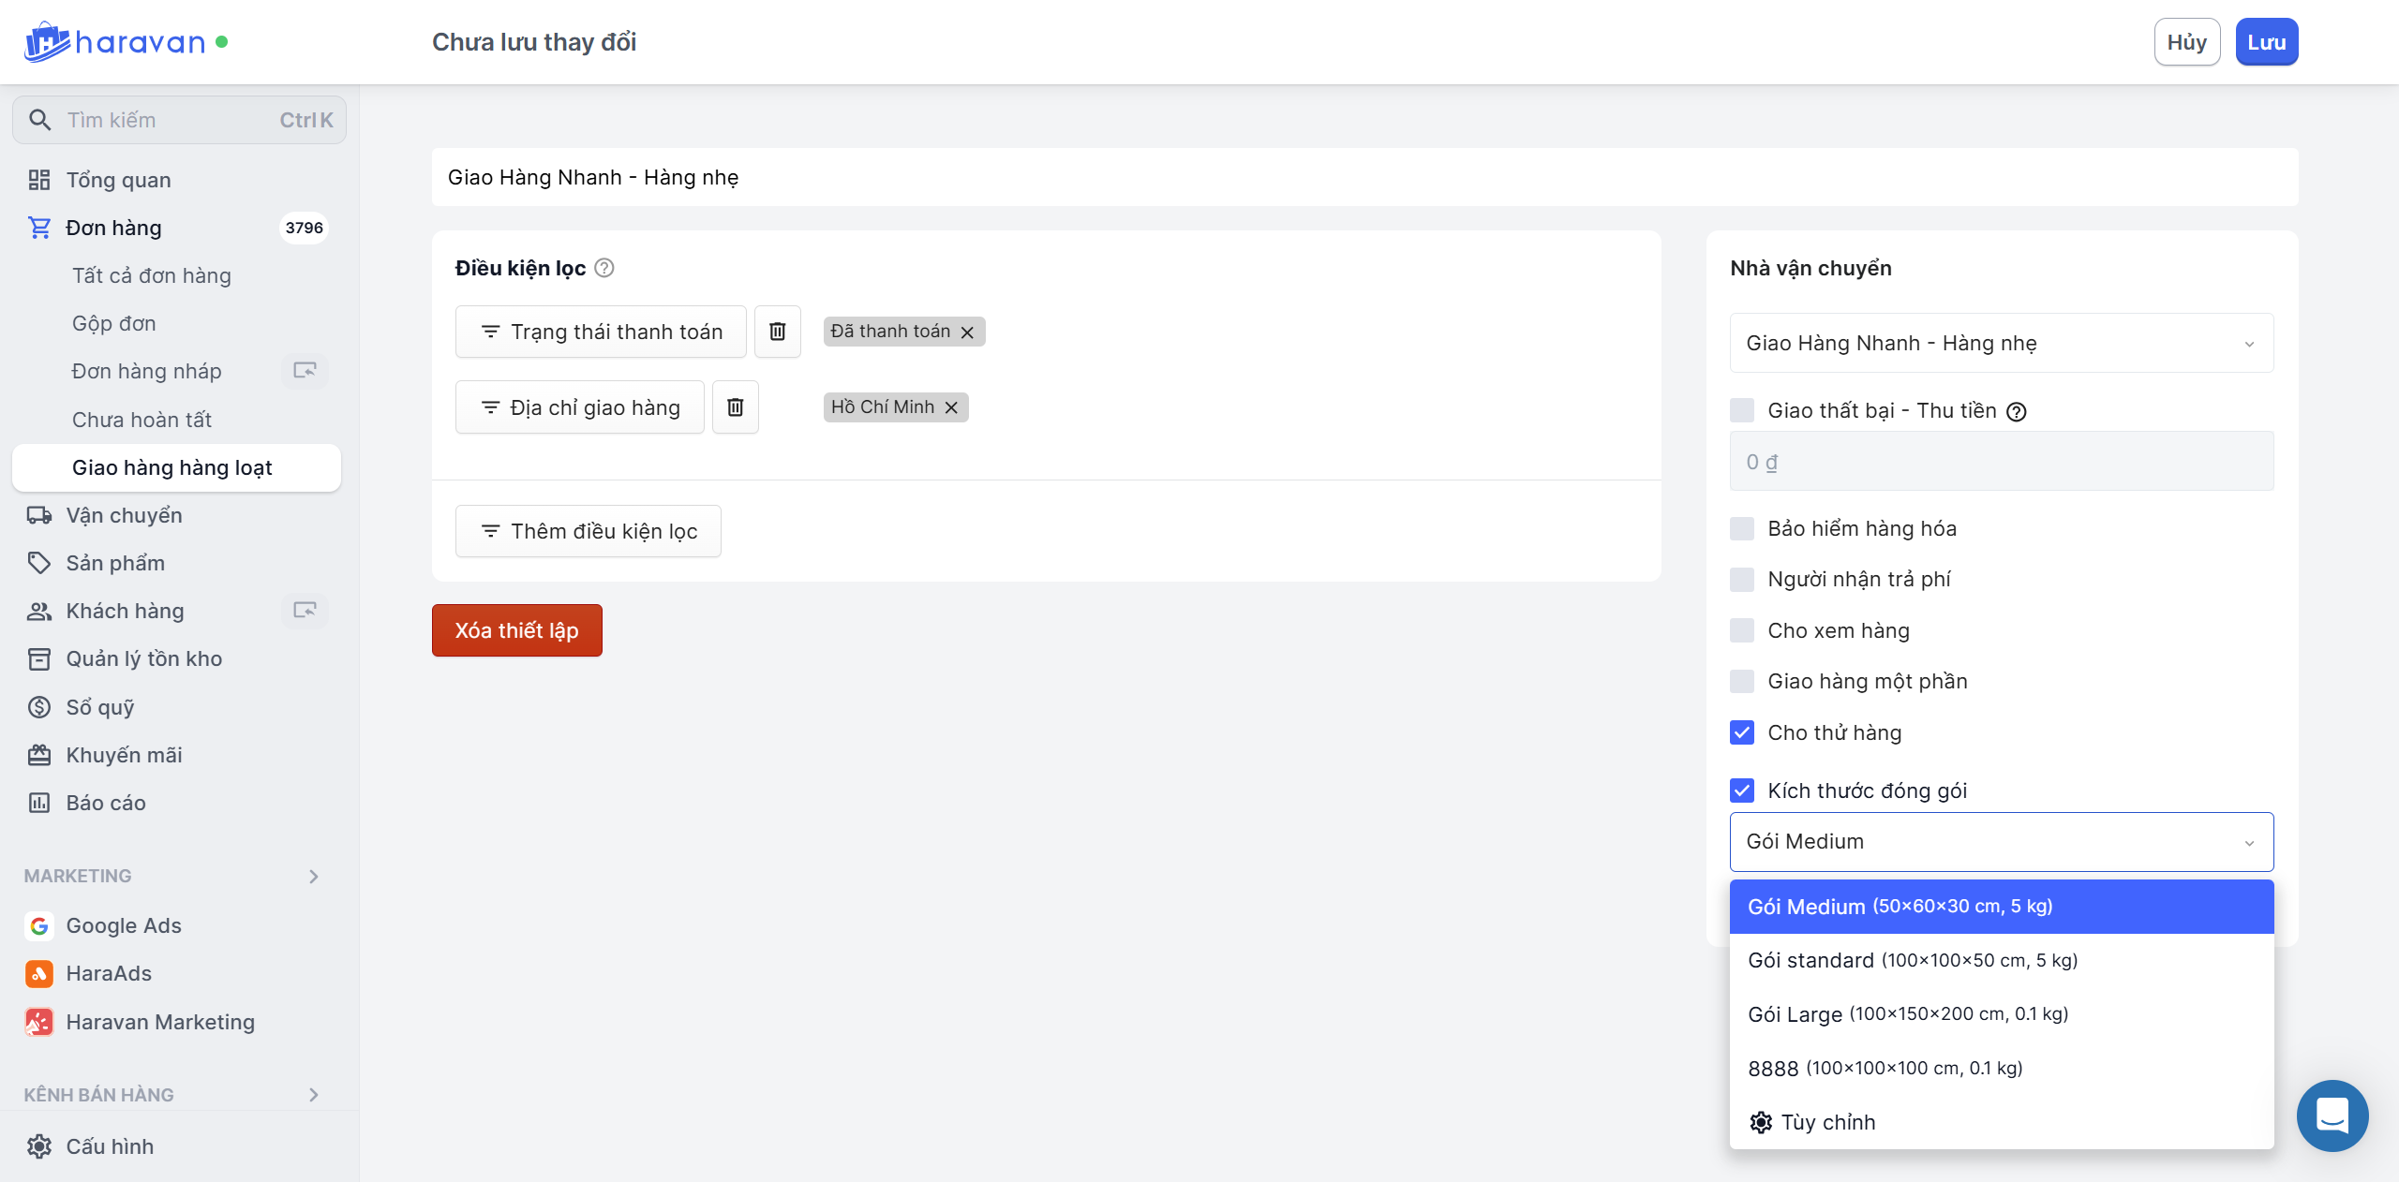Remove the Đã thanh toán tag

[967, 332]
